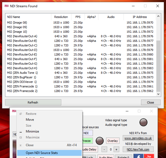The width and height of the screenshot is (166, 158).
Task: Select row MSI (ZEN Framecode 1)
Action: tap(81, 86)
